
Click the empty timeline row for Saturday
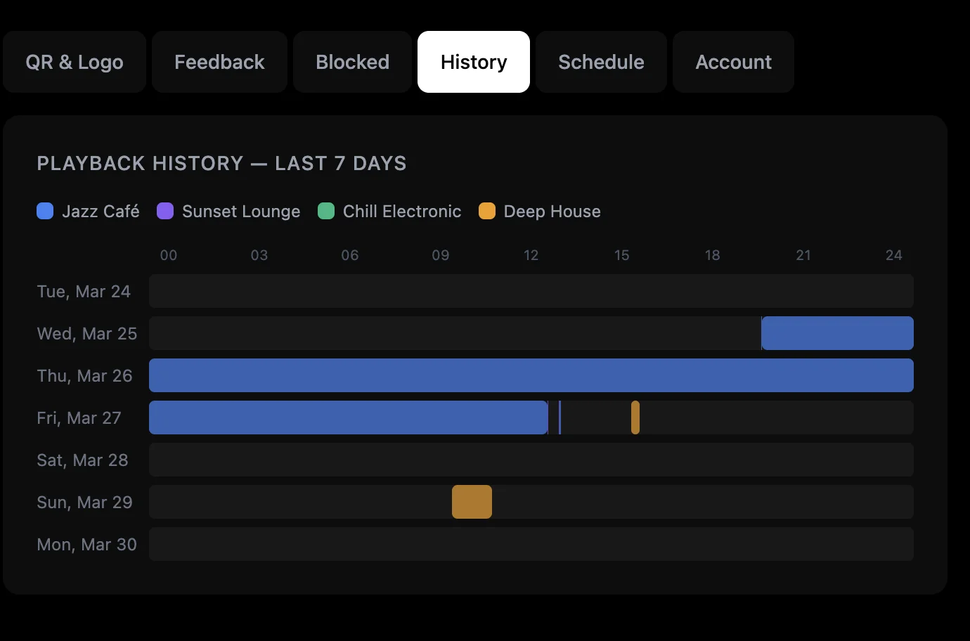click(x=531, y=460)
